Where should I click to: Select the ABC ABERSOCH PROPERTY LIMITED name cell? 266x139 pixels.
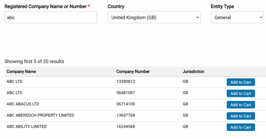(x=40, y=115)
